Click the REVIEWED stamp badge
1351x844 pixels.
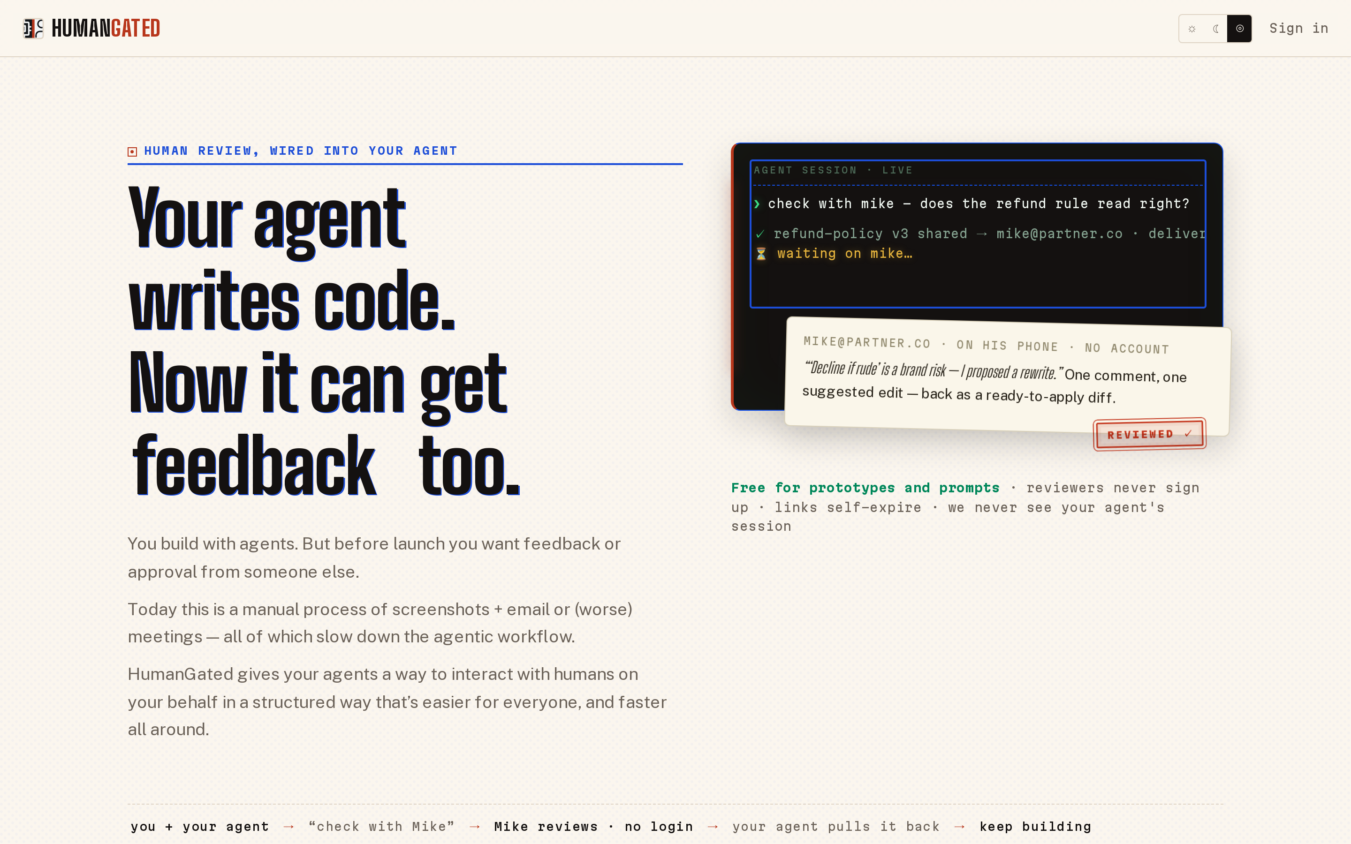[x=1149, y=434]
